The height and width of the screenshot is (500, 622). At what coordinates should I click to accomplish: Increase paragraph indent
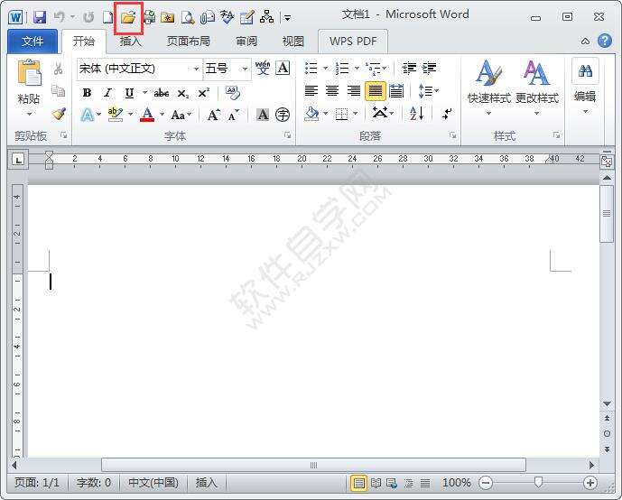(x=429, y=69)
